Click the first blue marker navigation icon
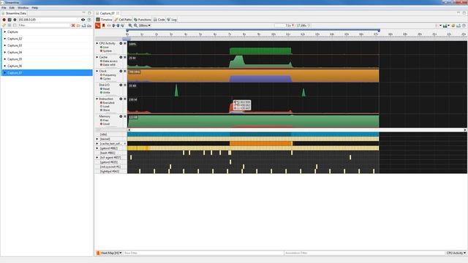 (x=113, y=26)
